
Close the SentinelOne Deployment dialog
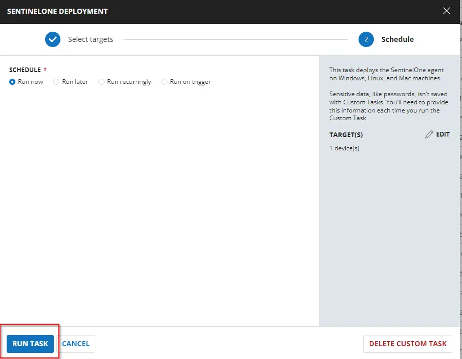(x=447, y=11)
